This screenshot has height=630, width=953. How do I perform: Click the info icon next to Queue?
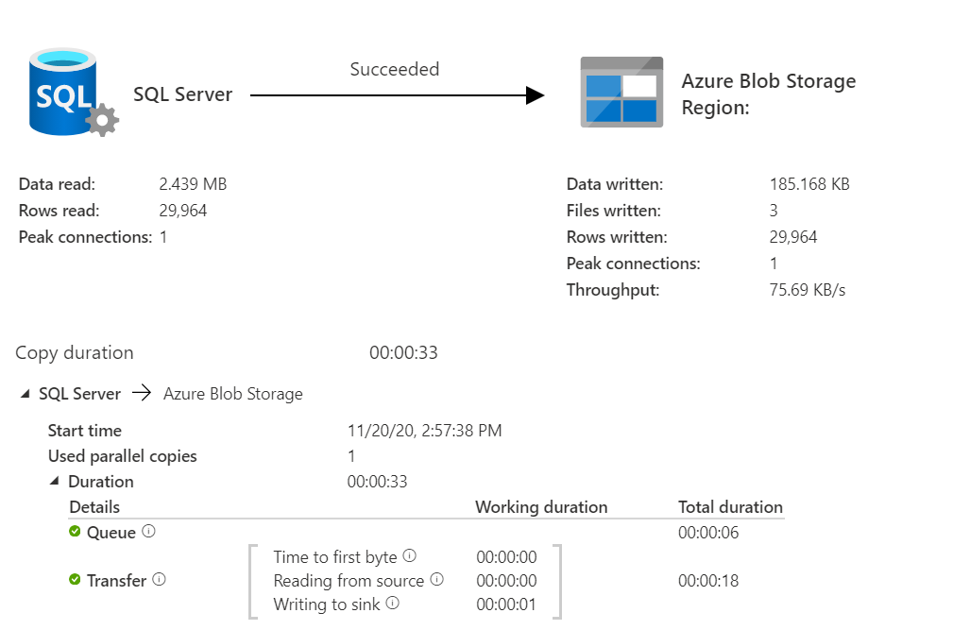[x=149, y=532]
